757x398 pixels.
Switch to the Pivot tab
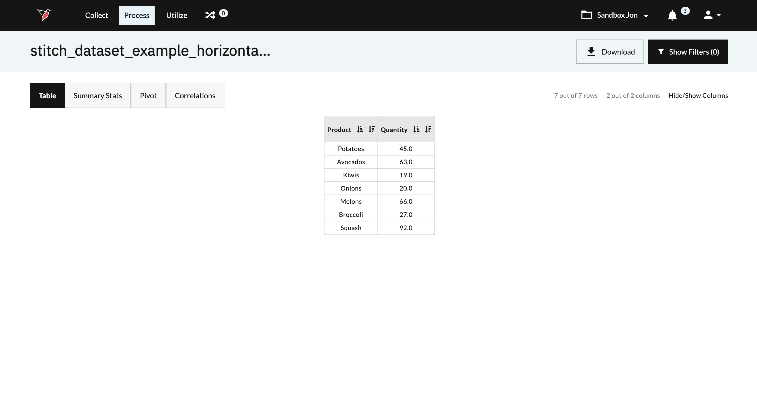tap(148, 96)
